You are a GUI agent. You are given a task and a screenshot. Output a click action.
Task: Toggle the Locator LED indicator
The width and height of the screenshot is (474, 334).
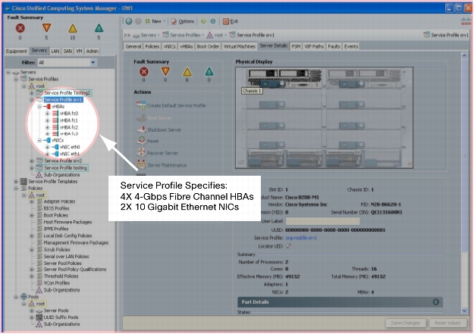(288, 246)
